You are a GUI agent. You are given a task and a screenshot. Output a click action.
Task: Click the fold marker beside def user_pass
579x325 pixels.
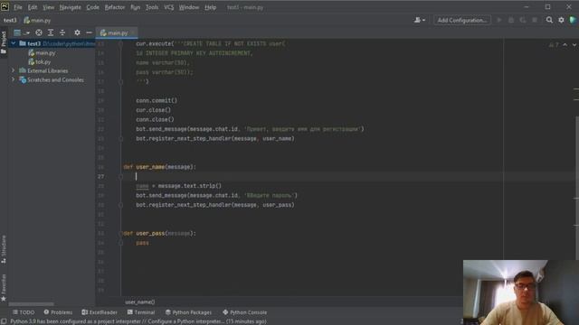click(x=121, y=233)
